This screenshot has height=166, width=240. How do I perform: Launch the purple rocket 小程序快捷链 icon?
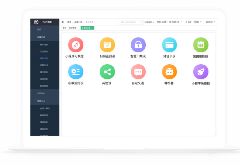point(201,72)
